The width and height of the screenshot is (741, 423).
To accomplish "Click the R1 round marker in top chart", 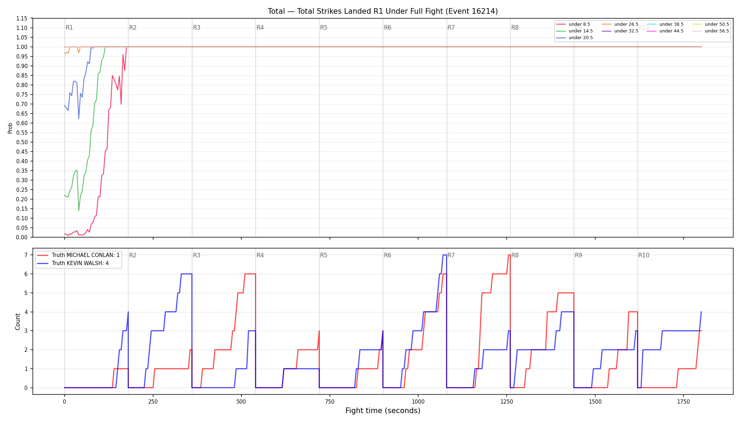I will click(69, 27).
